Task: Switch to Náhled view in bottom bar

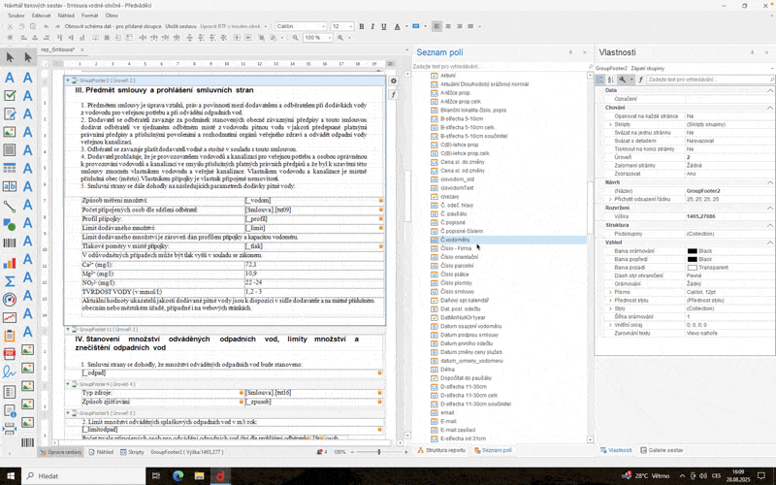Action: tap(101, 452)
